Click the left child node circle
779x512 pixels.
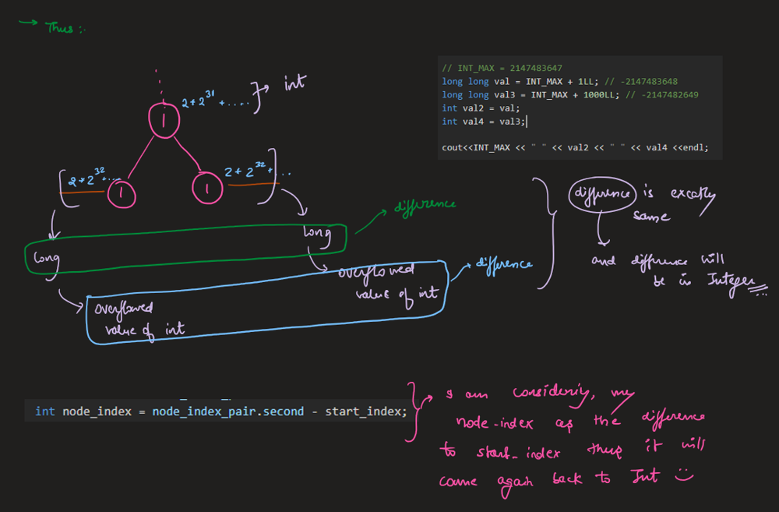pyautogui.click(x=121, y=195)
